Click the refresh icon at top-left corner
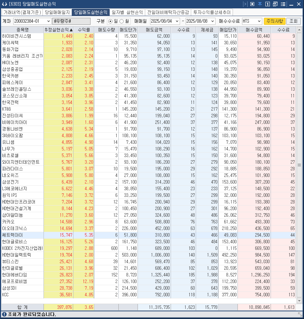304x319 pixels. coord(5,4)
